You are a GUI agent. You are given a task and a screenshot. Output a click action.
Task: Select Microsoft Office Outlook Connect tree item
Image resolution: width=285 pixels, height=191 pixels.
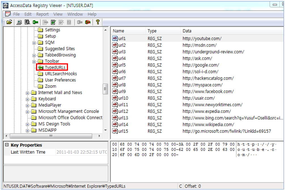(x=70, y=118)
